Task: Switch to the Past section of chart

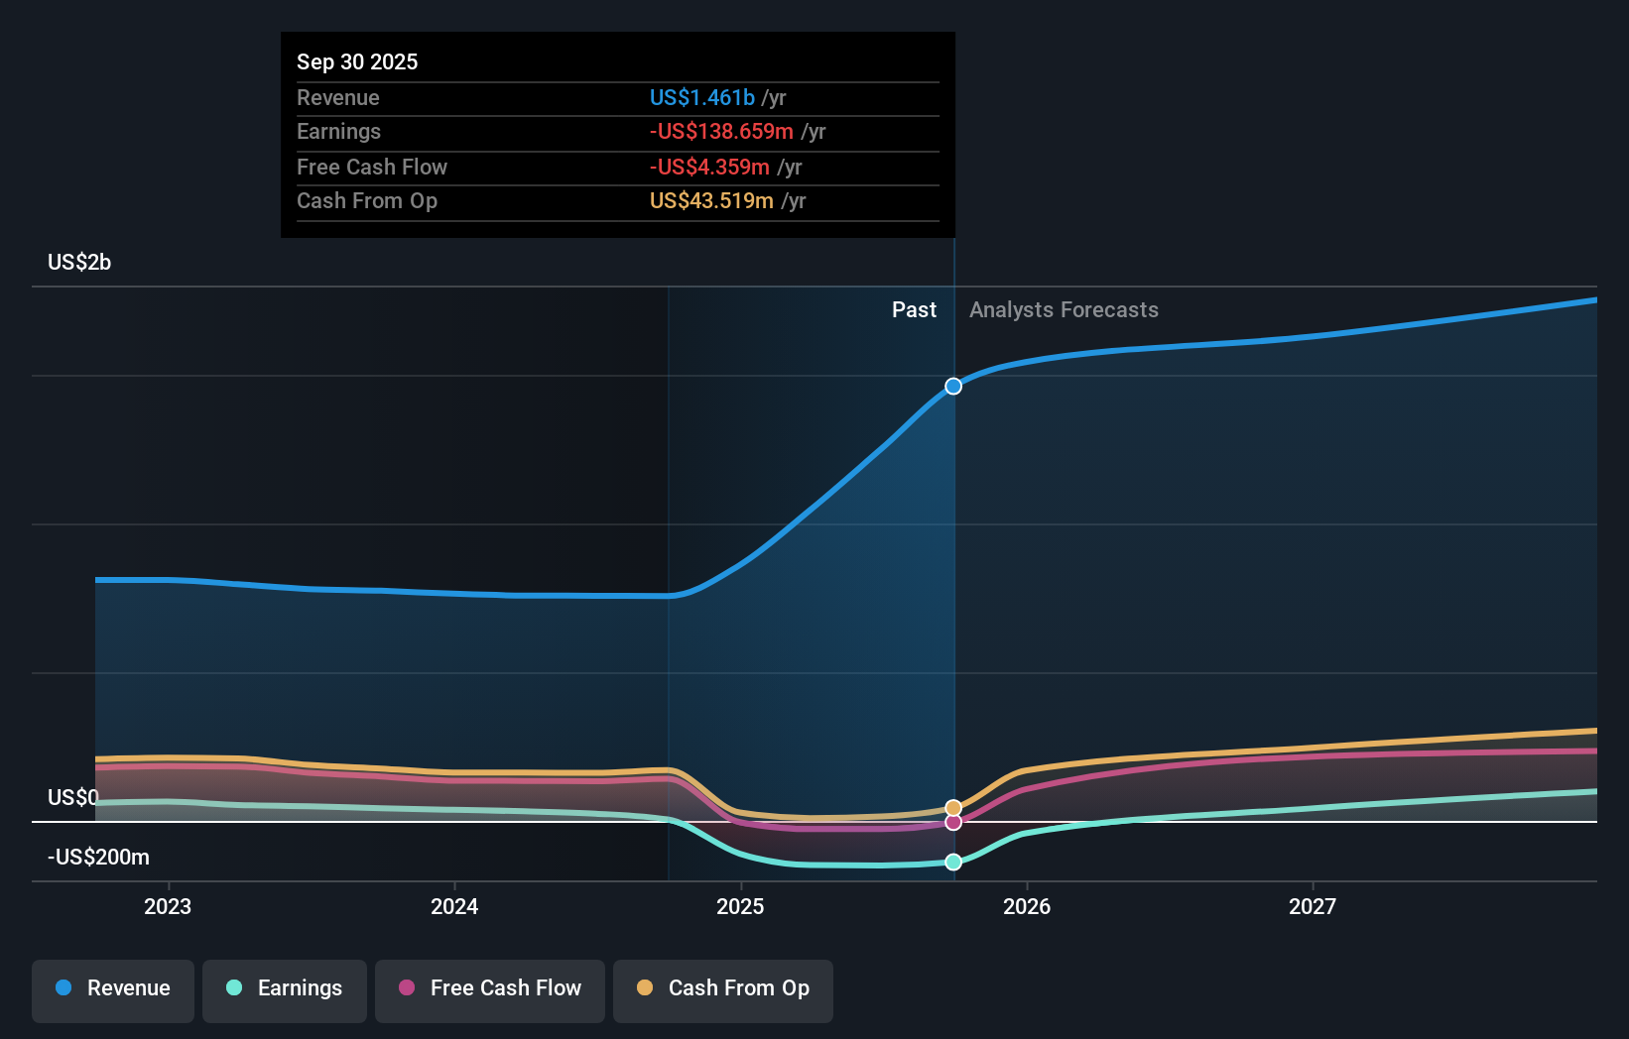Action: [x=914, y=309]
